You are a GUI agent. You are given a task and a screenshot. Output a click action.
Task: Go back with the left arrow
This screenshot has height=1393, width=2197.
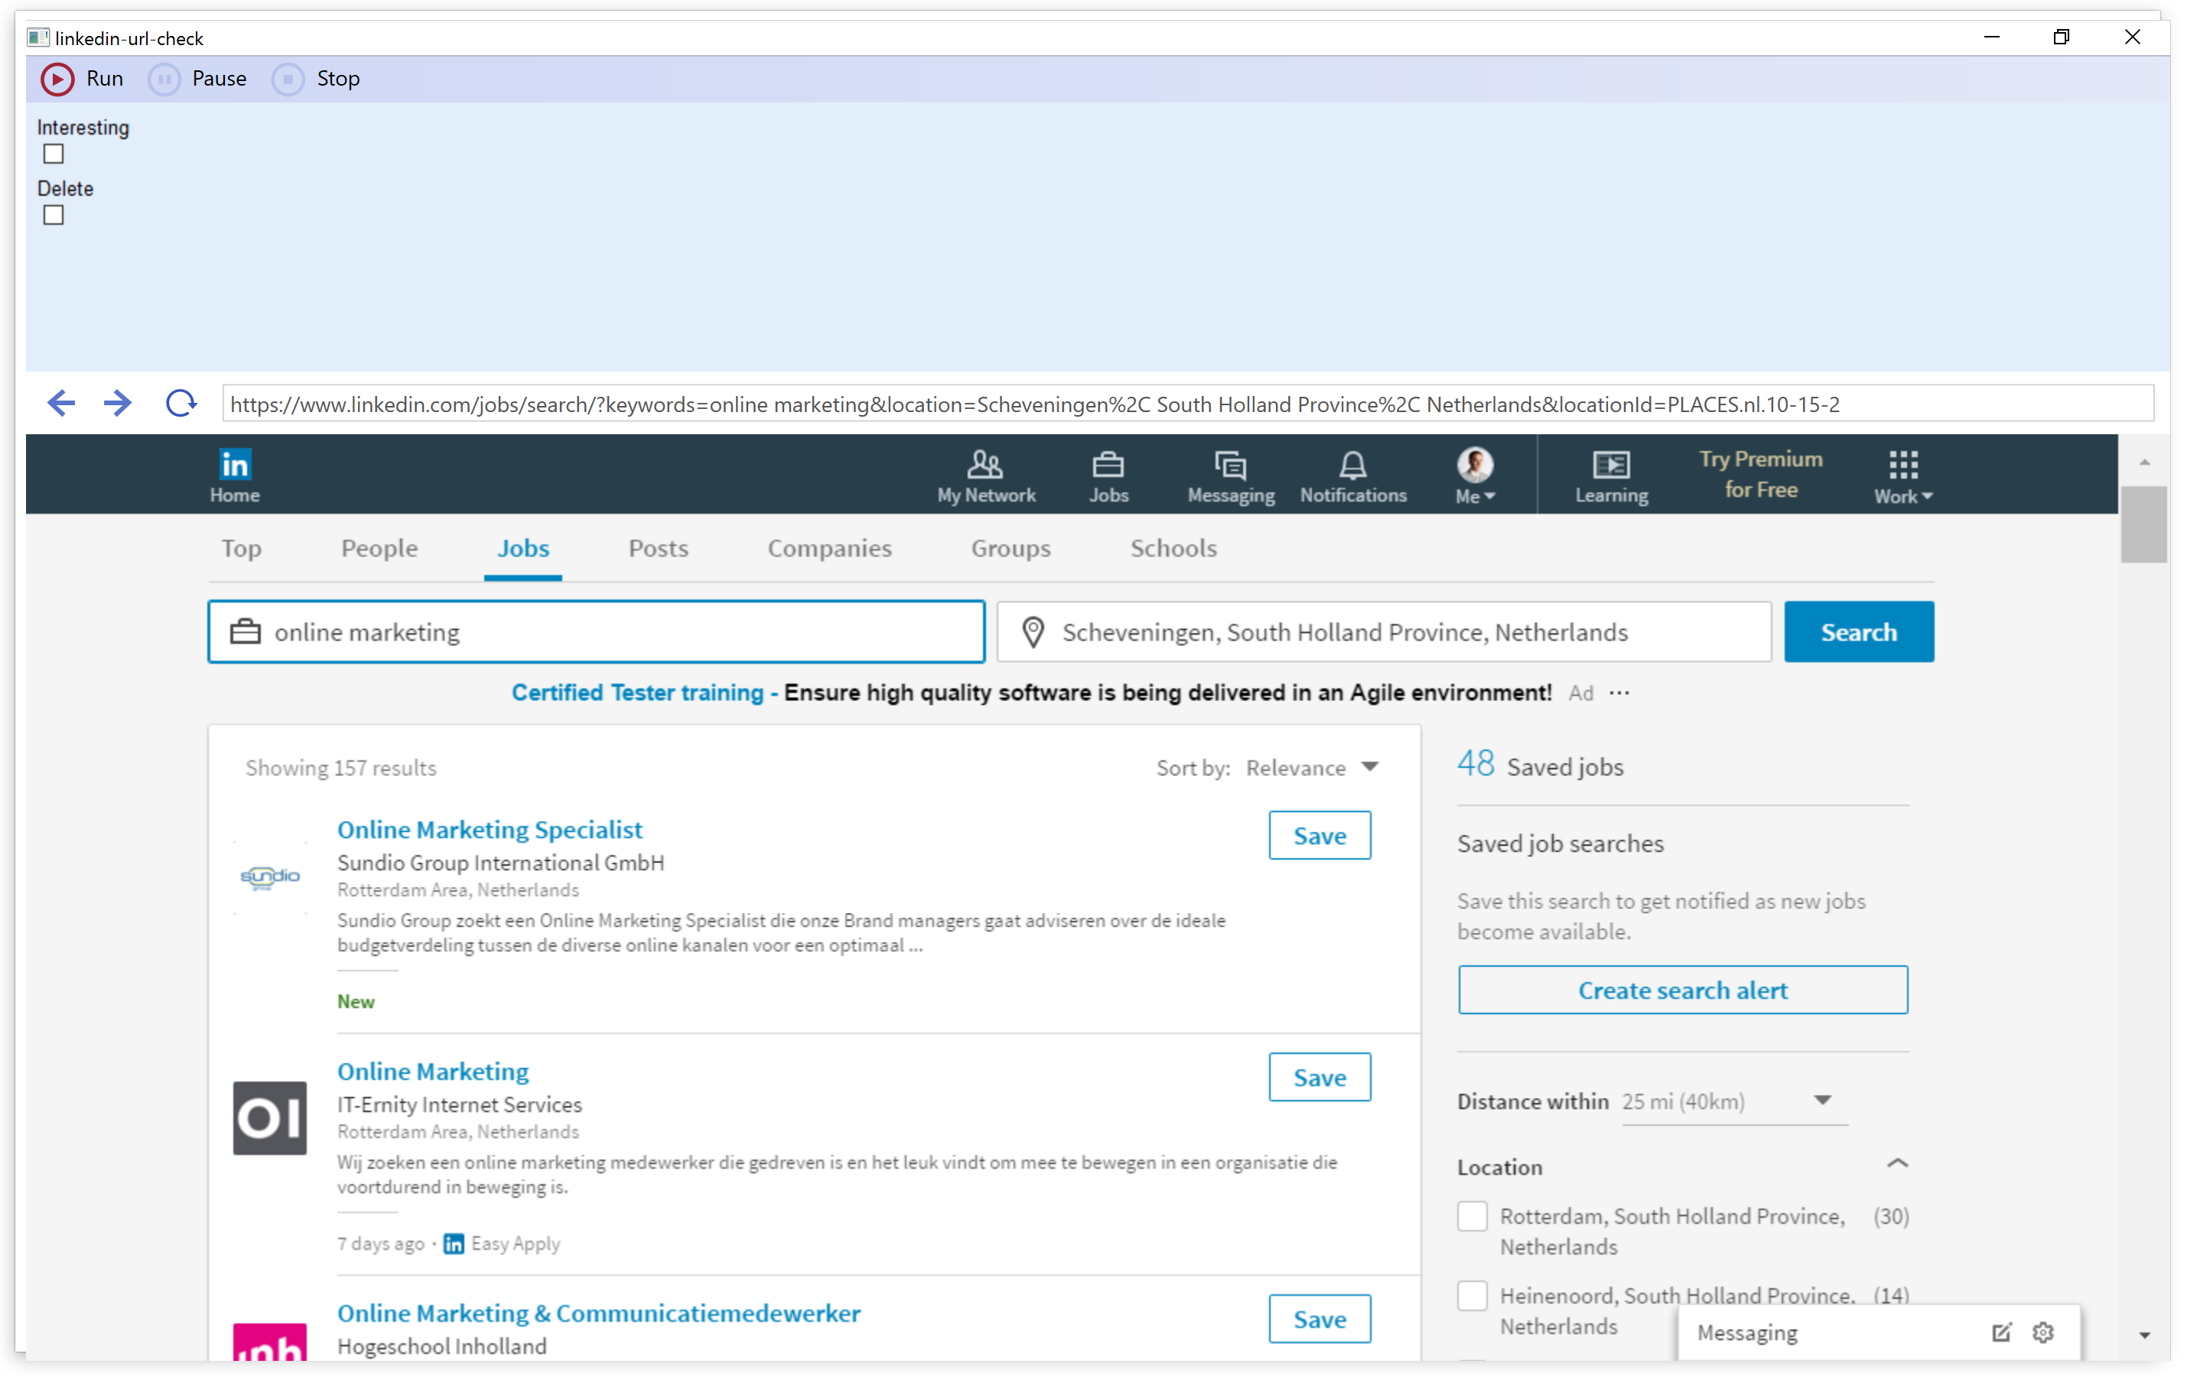(61, 404)
